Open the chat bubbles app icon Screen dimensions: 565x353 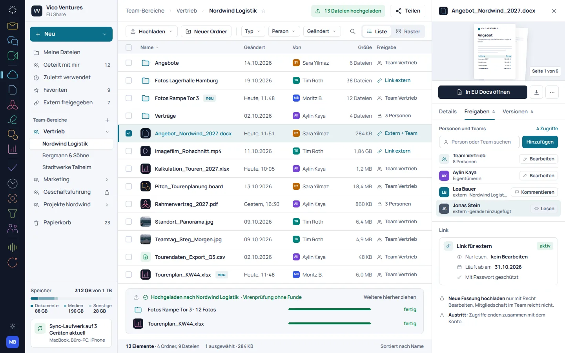click(x=13, y=41)
